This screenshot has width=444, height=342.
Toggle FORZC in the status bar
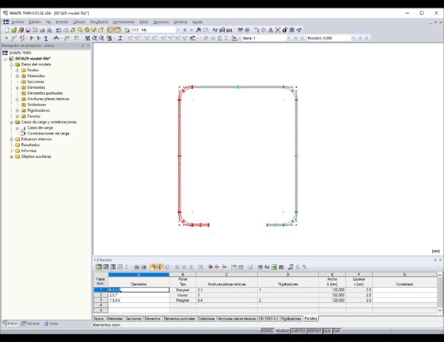[x=268, y=331]
